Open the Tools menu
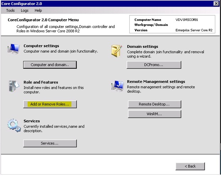The width and height of the screenshot is (221, 176). 10,11
